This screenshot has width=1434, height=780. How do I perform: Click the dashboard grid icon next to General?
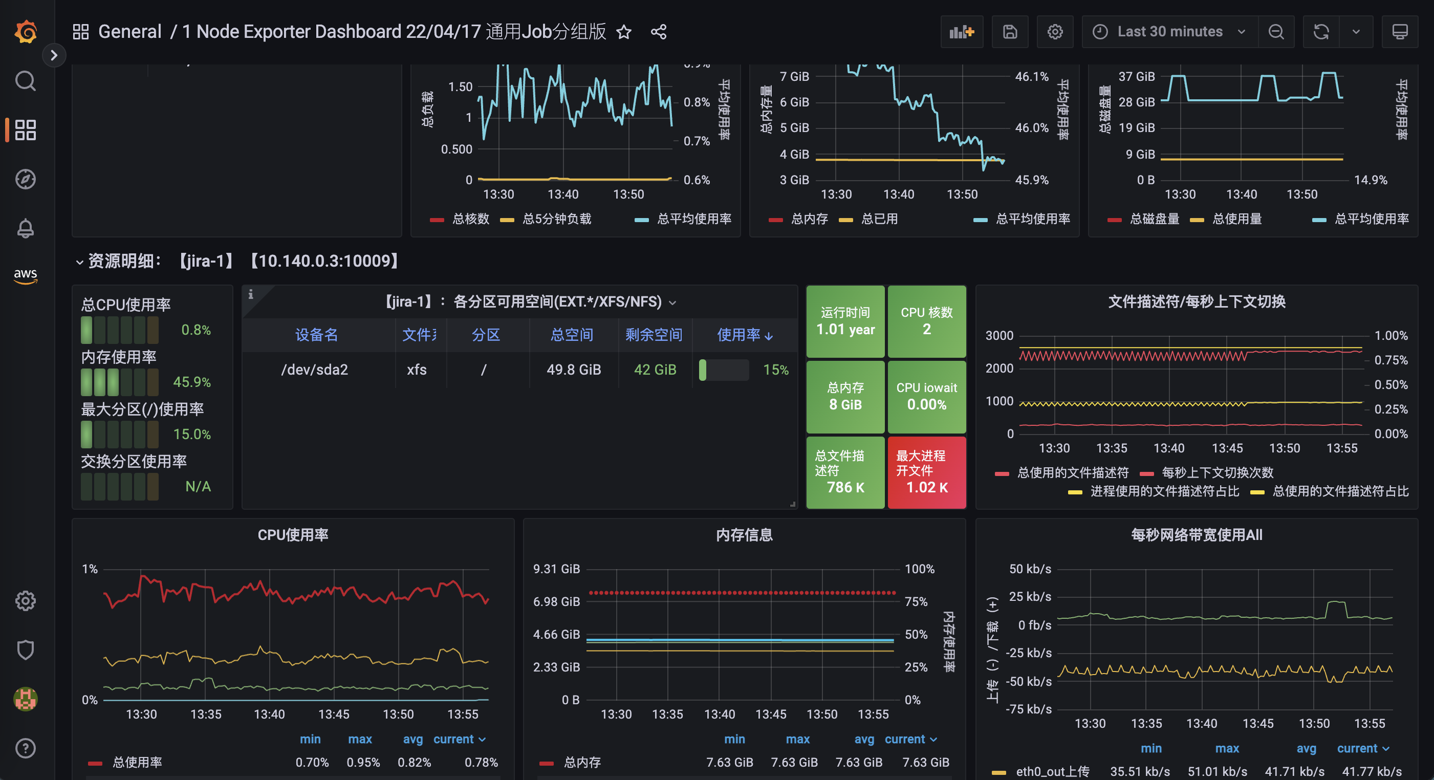click(81, 32)
